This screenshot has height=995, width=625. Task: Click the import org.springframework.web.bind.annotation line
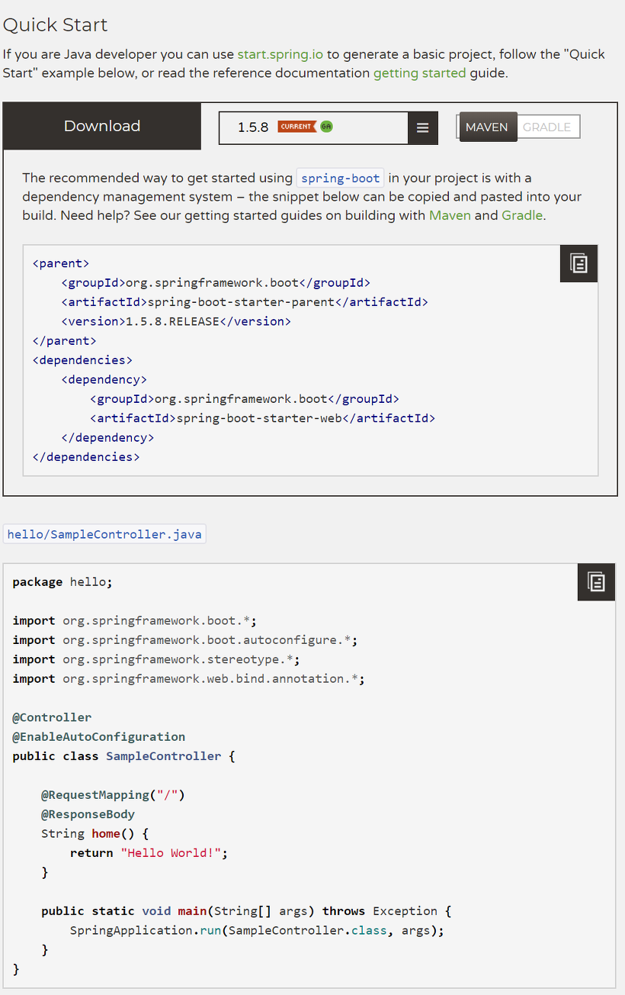(189, 679)
